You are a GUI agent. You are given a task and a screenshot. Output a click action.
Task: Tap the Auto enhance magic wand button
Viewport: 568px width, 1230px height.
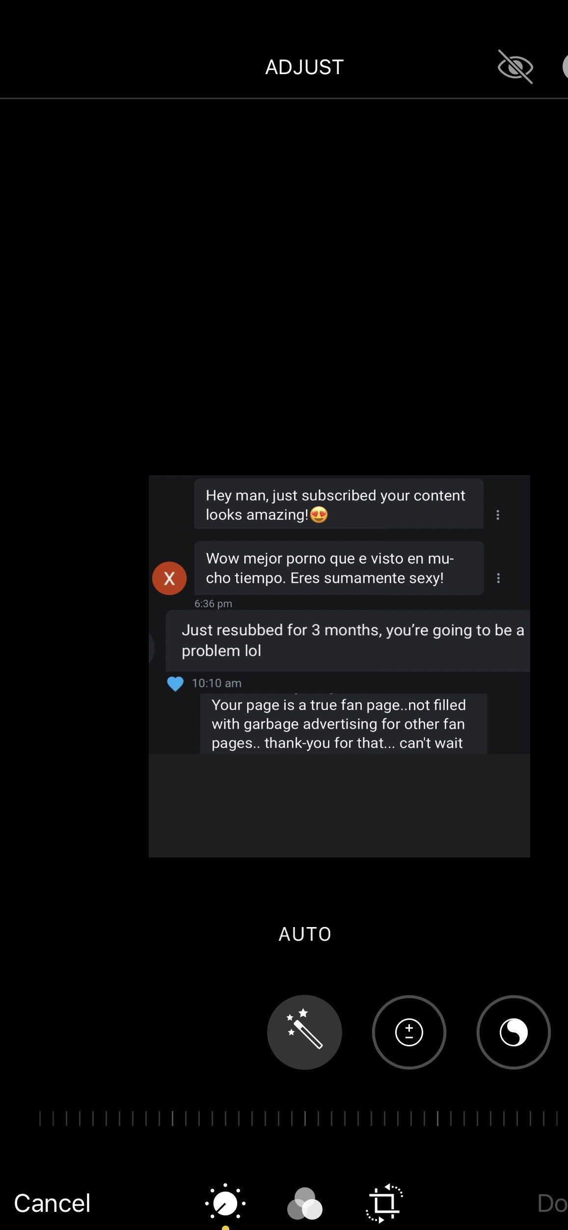click(304, 1032)
